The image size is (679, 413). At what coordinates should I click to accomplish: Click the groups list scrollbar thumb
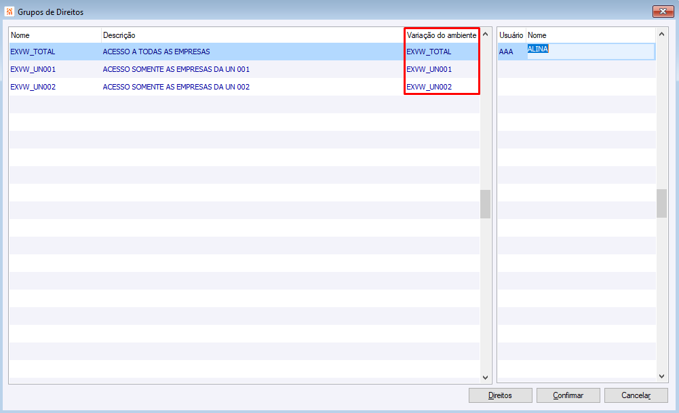click(x=486, y=204)
